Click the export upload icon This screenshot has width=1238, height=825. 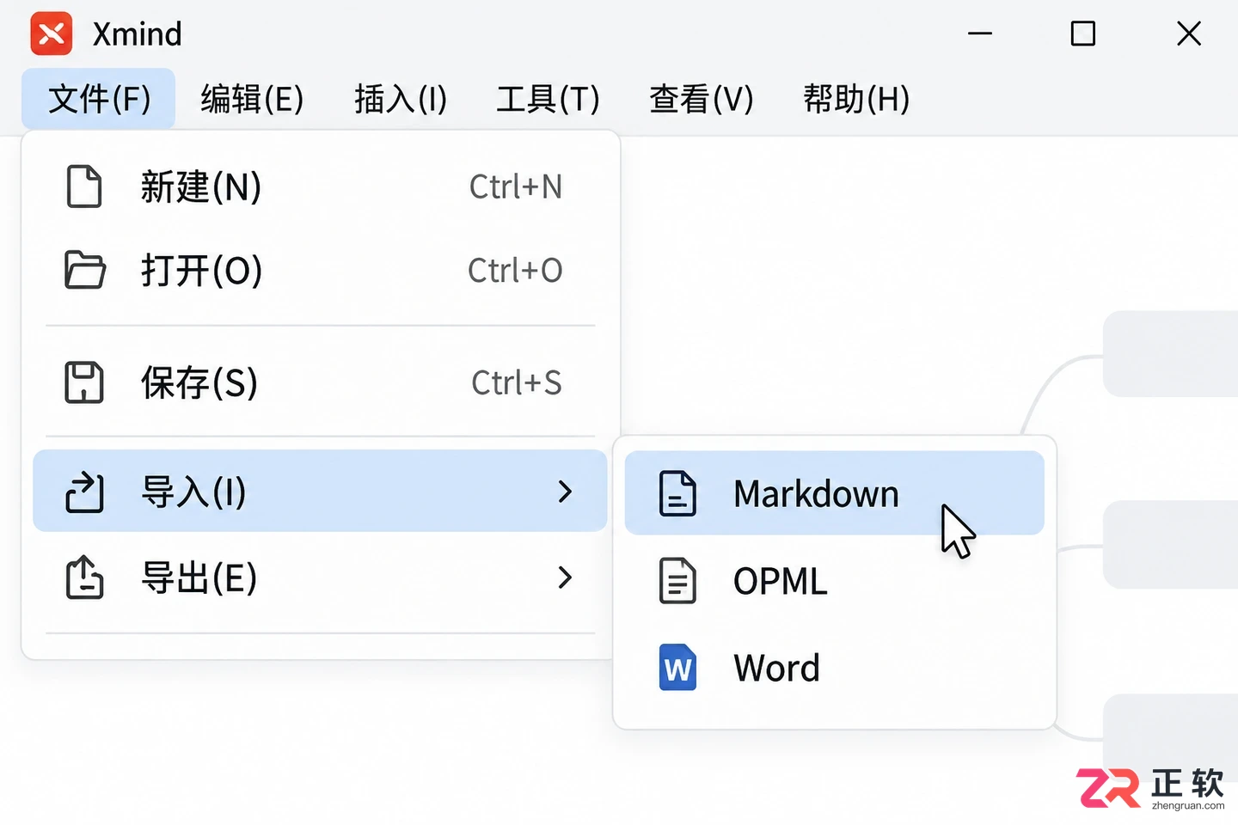click(84, 577)
